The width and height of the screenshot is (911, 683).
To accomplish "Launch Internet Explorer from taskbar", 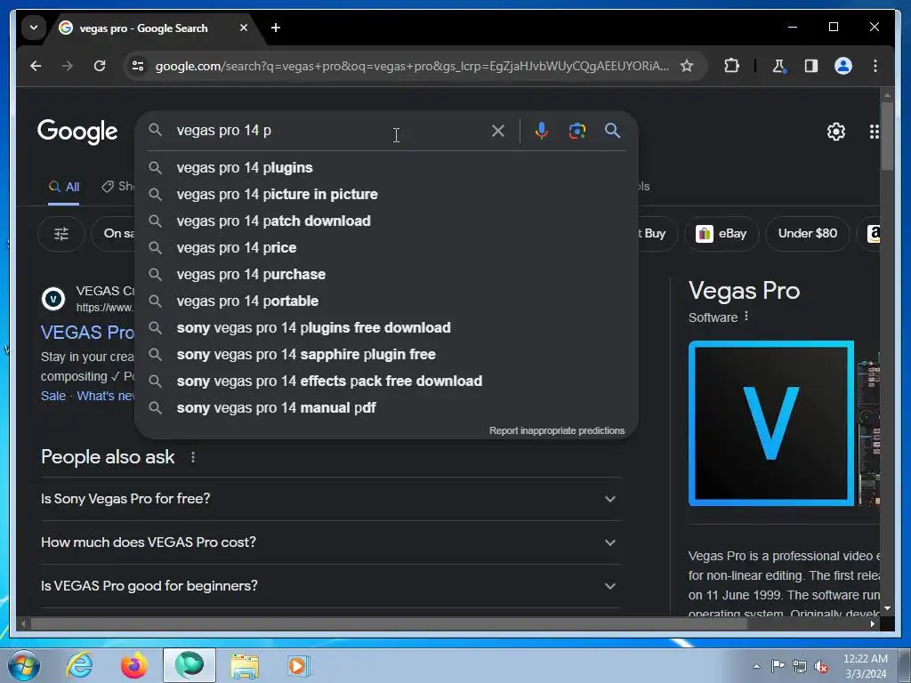I will tap(79, 665).
